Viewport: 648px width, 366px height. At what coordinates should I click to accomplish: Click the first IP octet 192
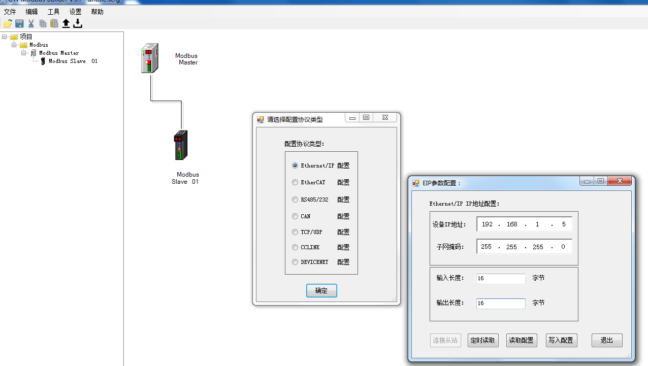tap(487, 224)
